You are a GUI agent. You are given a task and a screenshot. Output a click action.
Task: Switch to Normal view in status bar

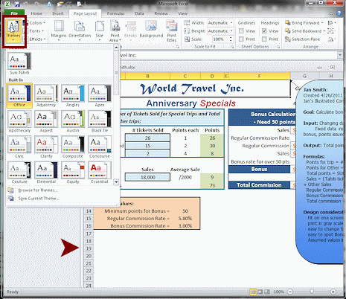pyautogui.click(x=253, y=292)
